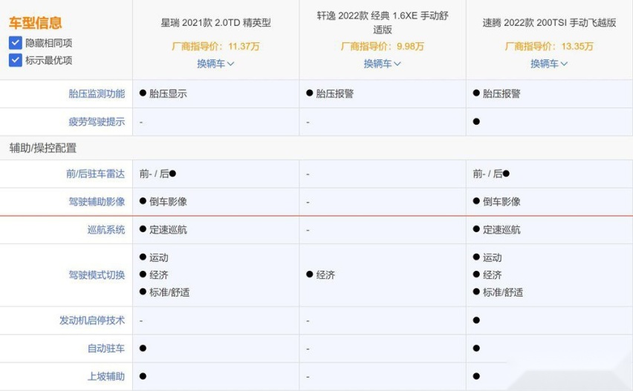Open the 胎压监测功能 parameter link
This screenshot has width=633, height=391.
[97, 94]
